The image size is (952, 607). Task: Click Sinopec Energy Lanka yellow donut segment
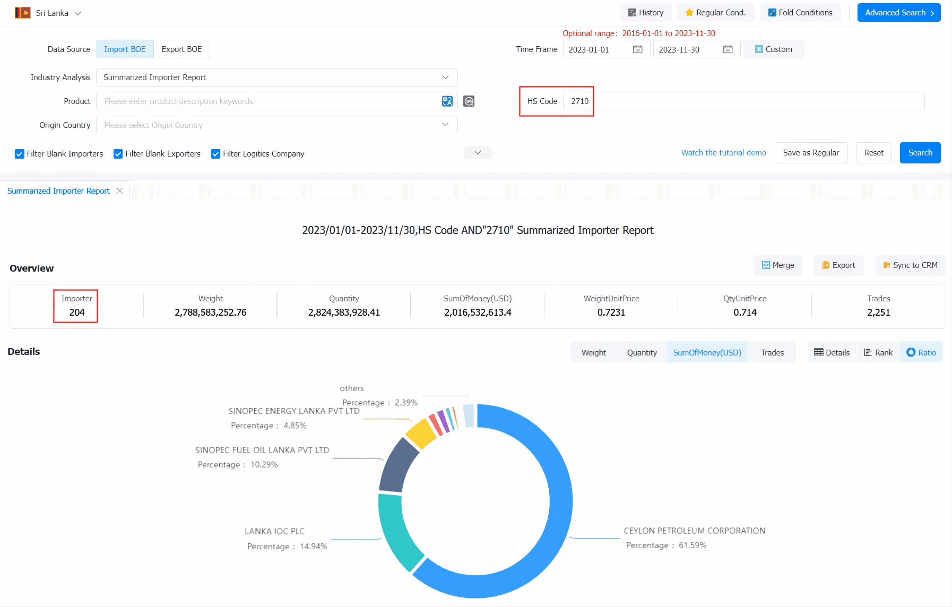coord(421,433)
